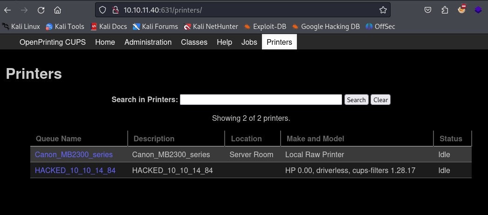Click the Idle status of HACKED row
488x215 pixels.
(x=444, y=170)
